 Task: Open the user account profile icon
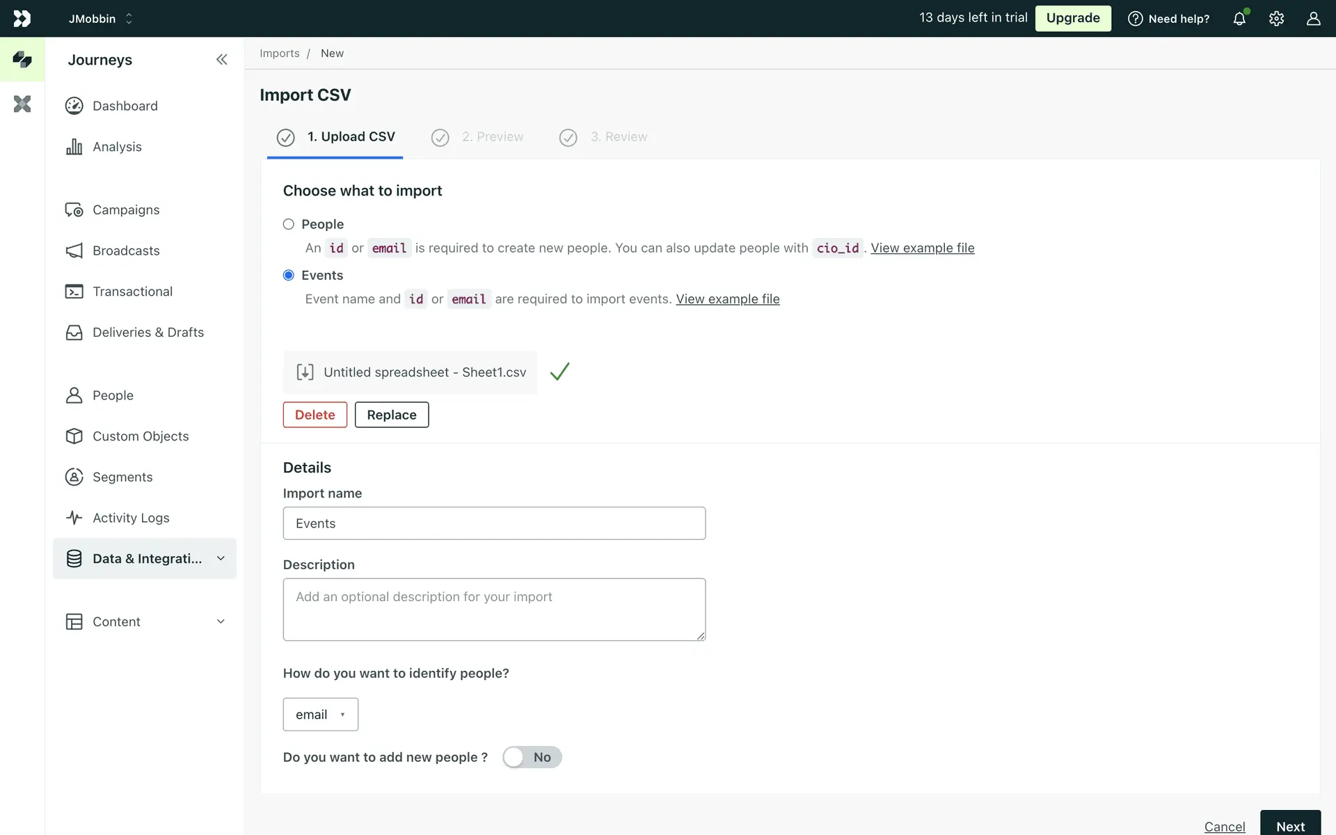1313,19
